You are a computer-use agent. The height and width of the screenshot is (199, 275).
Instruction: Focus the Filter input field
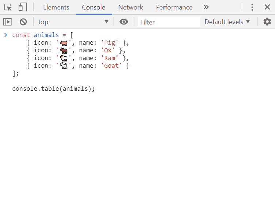point(169,22)
